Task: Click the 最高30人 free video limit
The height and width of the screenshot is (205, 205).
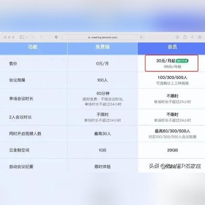Action: pyautogui.click(x=102, y=134)
